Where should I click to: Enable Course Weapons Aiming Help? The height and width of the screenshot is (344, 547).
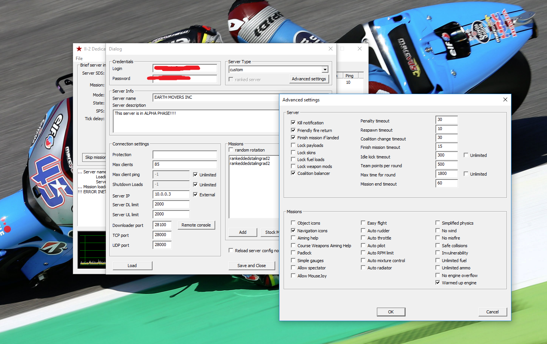pyautogui.click(x=293, y=245)
